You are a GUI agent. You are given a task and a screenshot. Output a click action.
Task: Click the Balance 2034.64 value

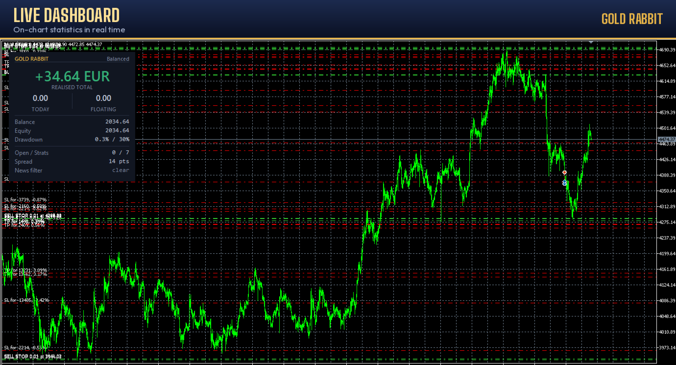tap(117, 122)
